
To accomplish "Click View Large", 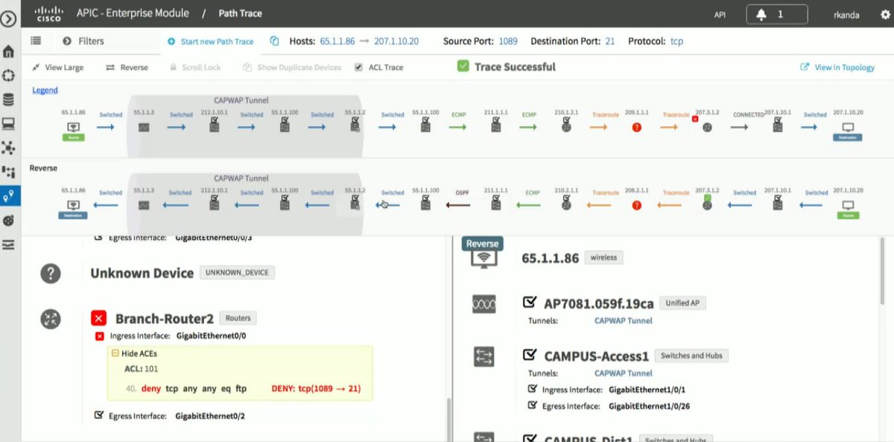I will click(58, 67).
